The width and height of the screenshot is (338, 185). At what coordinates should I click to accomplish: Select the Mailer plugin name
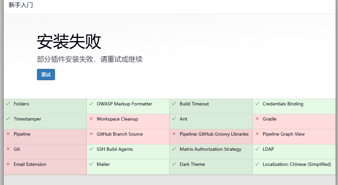point(103,164)
